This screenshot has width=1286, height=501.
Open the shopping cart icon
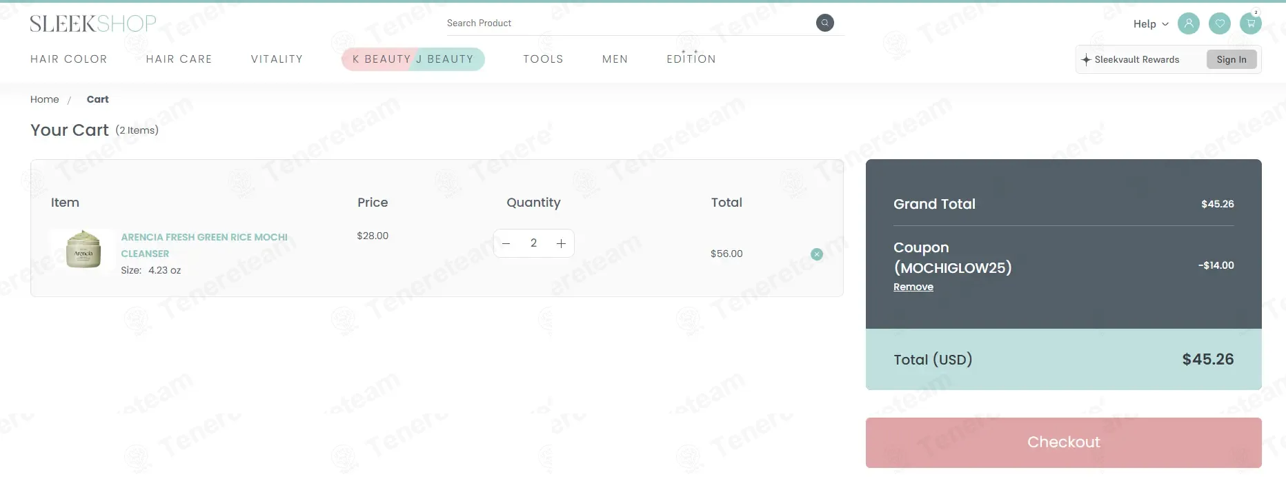click(x=1251, y=23)
